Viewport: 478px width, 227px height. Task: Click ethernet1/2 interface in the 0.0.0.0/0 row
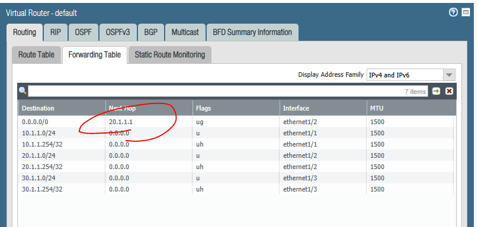[300, 122]
